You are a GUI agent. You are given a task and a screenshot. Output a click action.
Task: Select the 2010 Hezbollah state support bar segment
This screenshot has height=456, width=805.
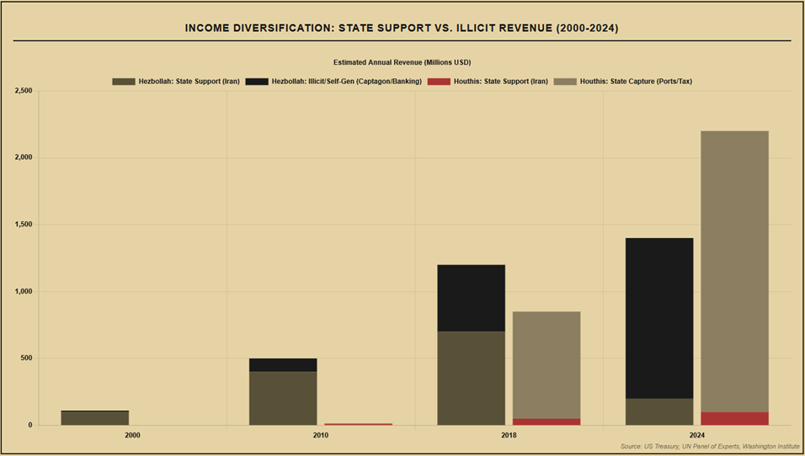pyautogui.click(x=283, y=398)
